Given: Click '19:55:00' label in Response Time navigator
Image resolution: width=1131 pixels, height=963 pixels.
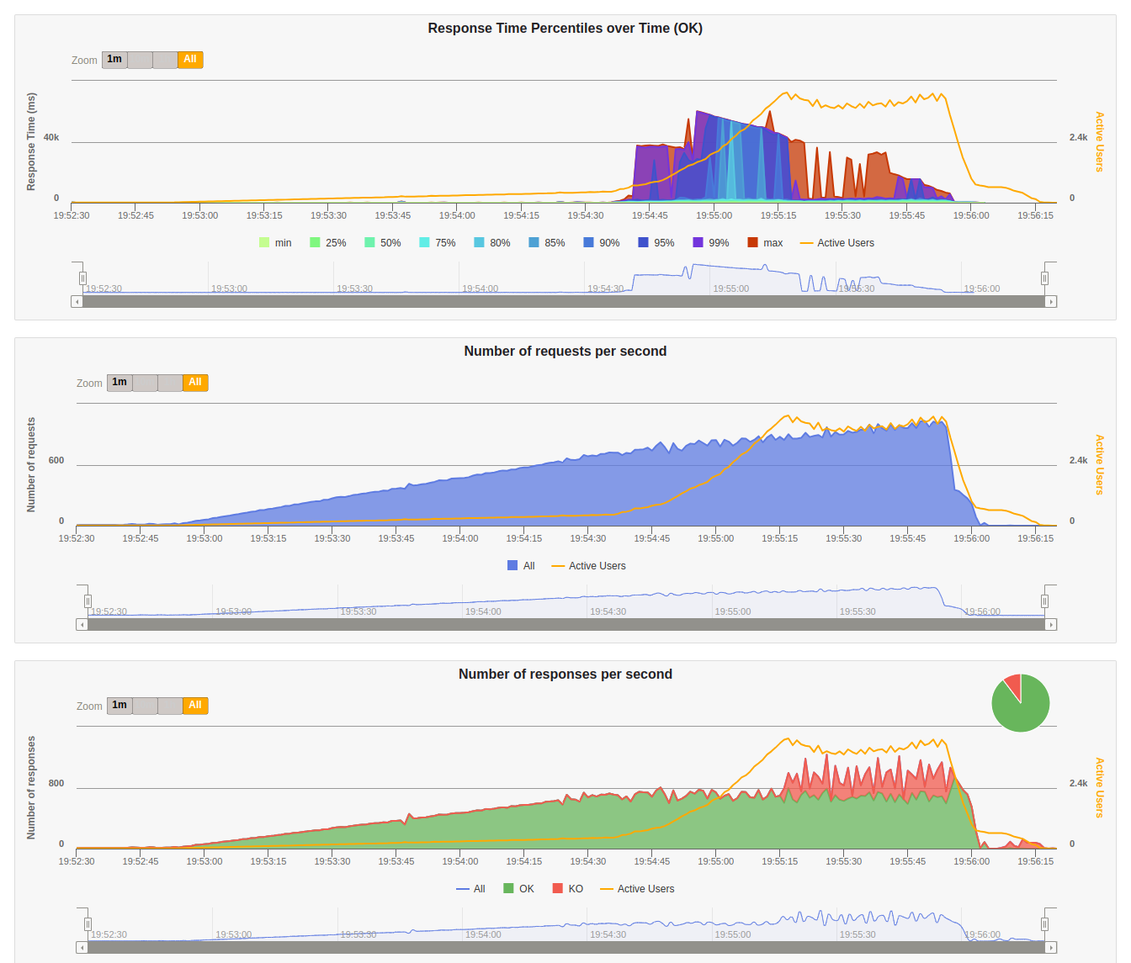Looking at the screenshot, I should click(x=730, y=288).
